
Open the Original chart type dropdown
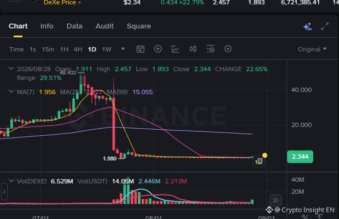[x=312, y=49]
